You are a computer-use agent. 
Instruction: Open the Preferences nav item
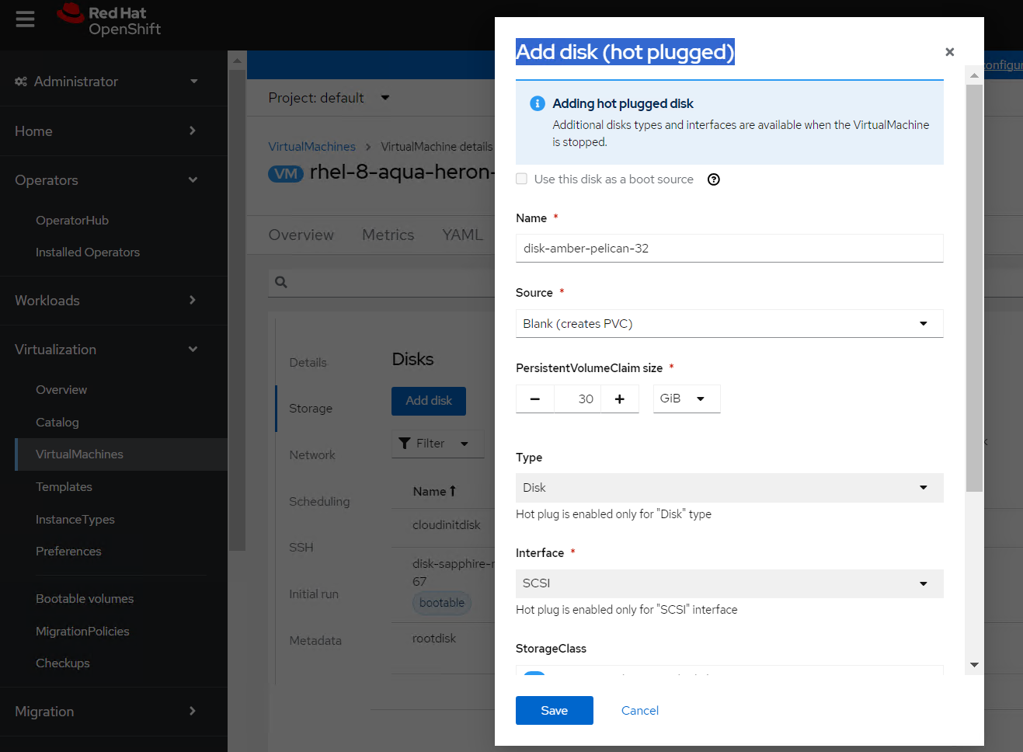point(68,552)
